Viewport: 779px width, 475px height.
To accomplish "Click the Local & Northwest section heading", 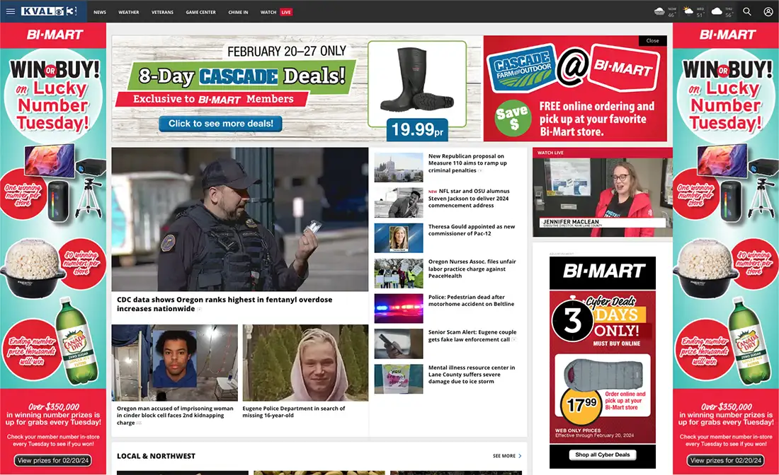I will point(156,456).
